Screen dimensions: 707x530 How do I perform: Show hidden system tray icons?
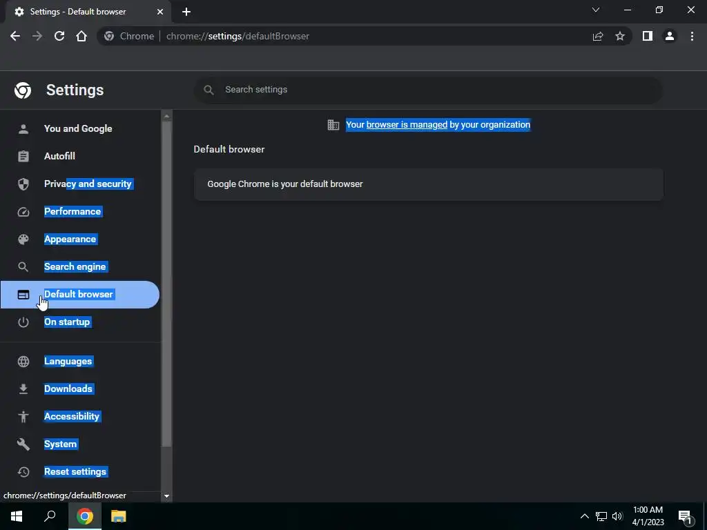coord(584,516)
